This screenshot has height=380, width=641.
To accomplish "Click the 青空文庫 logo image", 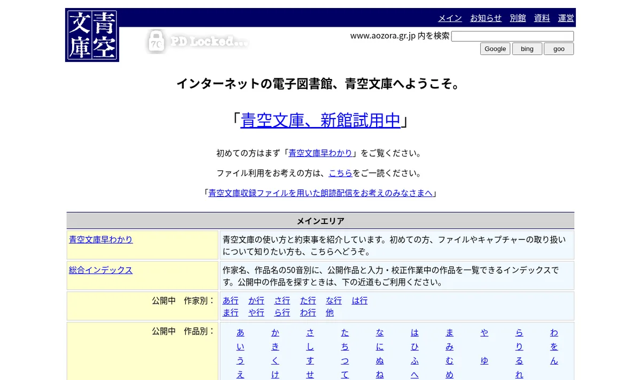I will (x=92, y=35).
